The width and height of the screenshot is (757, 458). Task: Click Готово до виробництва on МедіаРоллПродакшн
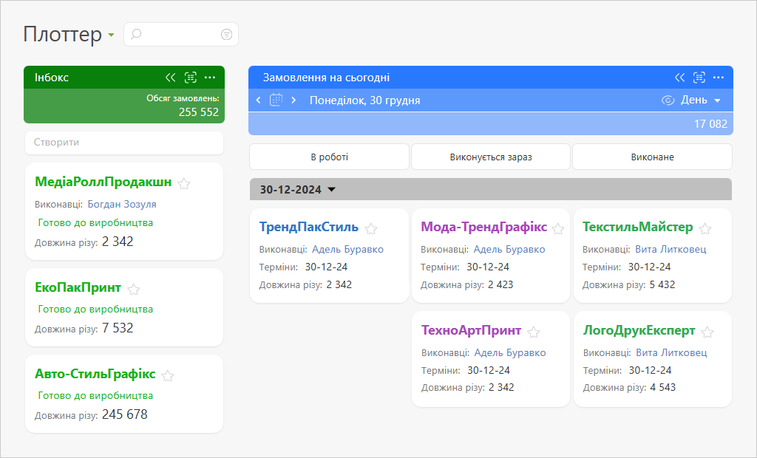pos(95,223)
